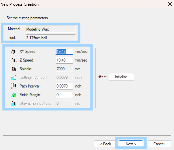
Task: Click the Tool field showing 3.175mm ball
Action: coord(51,38)
